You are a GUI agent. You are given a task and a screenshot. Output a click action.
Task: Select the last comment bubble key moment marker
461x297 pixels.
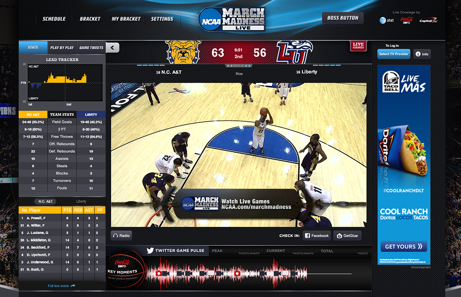click(285, 273)
